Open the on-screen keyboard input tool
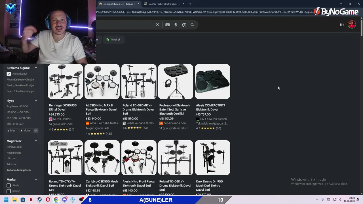The width and height of the screenshot is (363, 204). (168, 25)
